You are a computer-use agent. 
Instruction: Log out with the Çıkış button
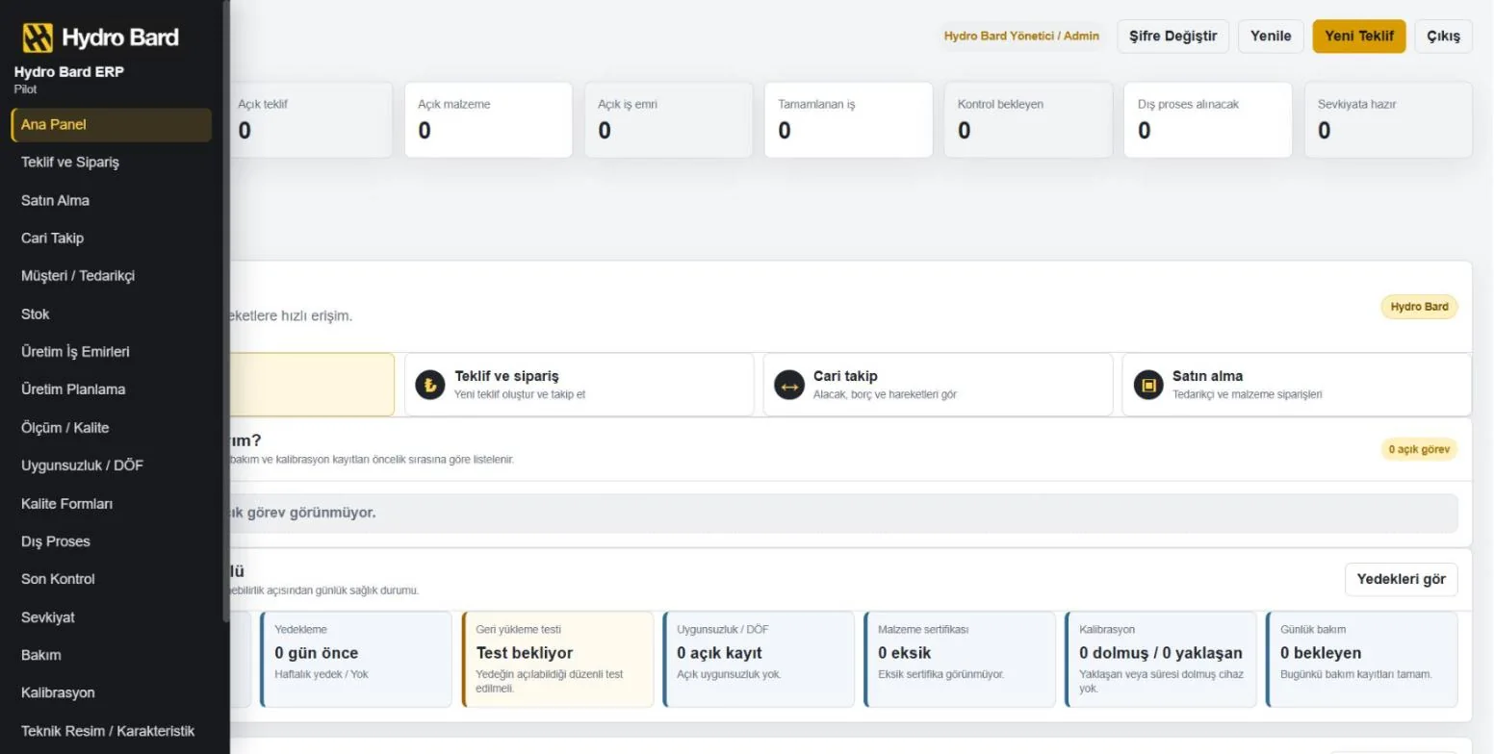tap(1443, 37)
